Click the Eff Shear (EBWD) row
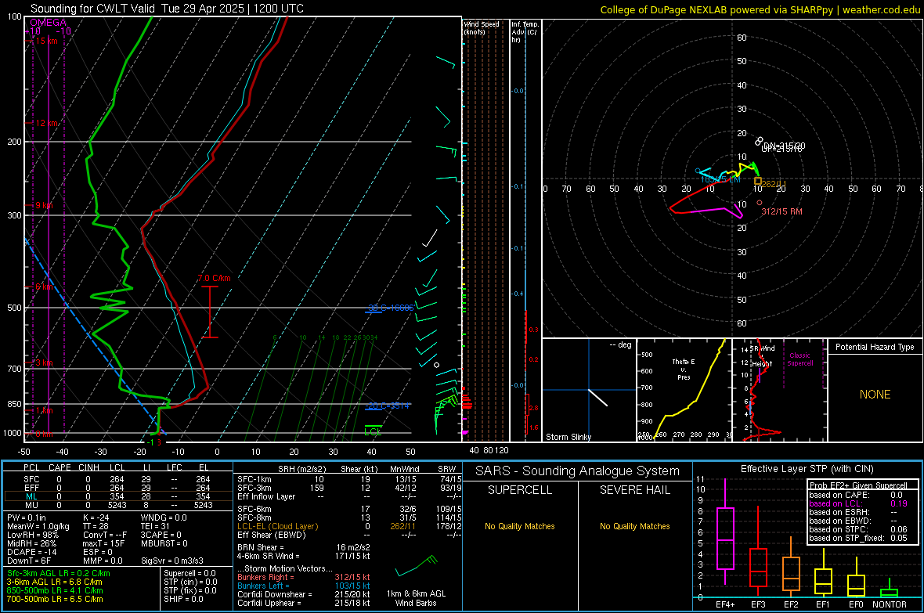The width and height of the screenshot is (924, 613). tap(349, 535)
